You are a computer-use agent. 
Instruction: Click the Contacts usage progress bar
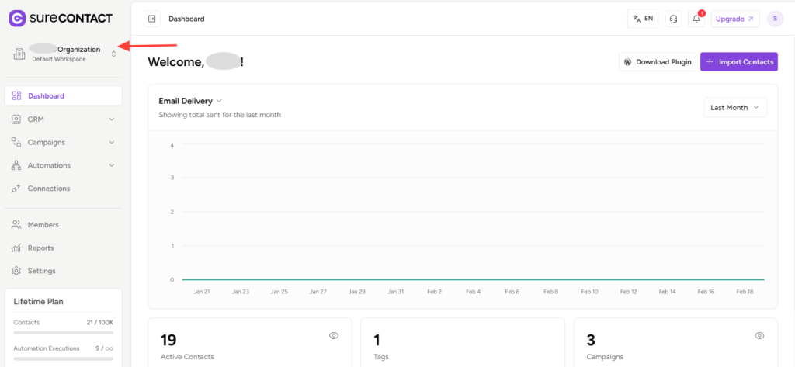(64, 330)
